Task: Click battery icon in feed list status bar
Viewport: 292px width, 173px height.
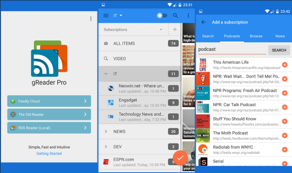Action: click(x=180, y=5)
